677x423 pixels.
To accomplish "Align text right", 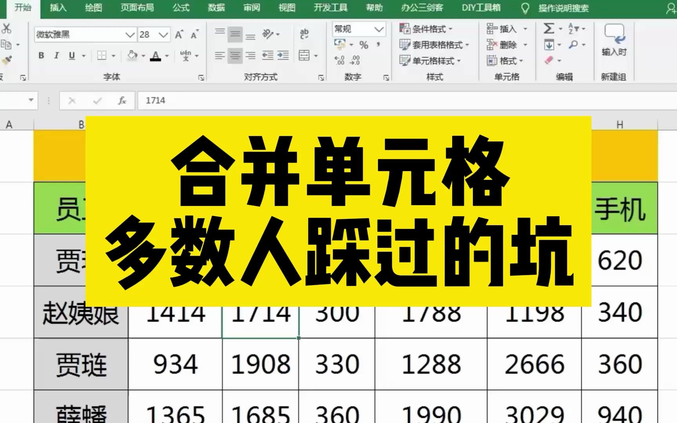I will coord(250,56).
